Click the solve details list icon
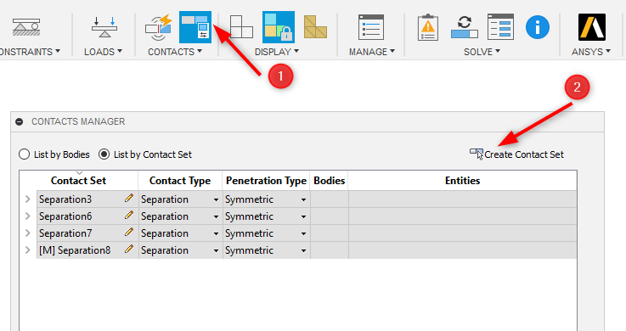 pos(500,27)
